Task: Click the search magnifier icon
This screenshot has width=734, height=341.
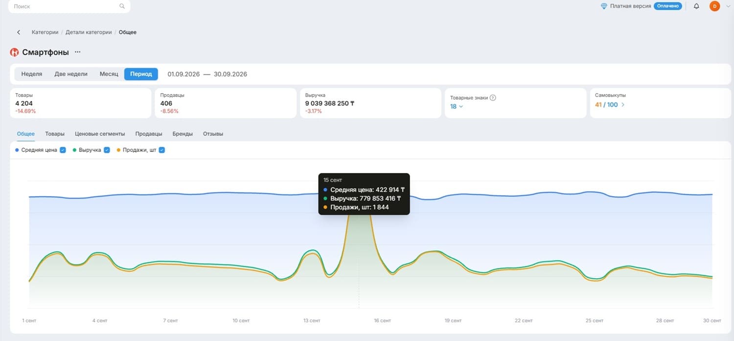Action: 122,6
